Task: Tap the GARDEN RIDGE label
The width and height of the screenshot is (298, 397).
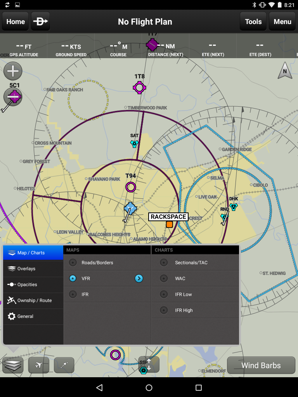Action: pos(237,150)
